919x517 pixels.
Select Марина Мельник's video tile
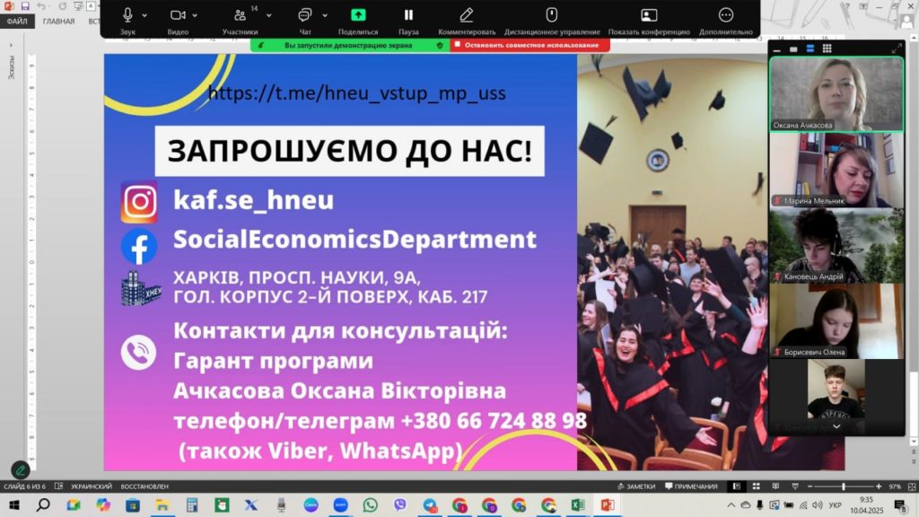836,170
